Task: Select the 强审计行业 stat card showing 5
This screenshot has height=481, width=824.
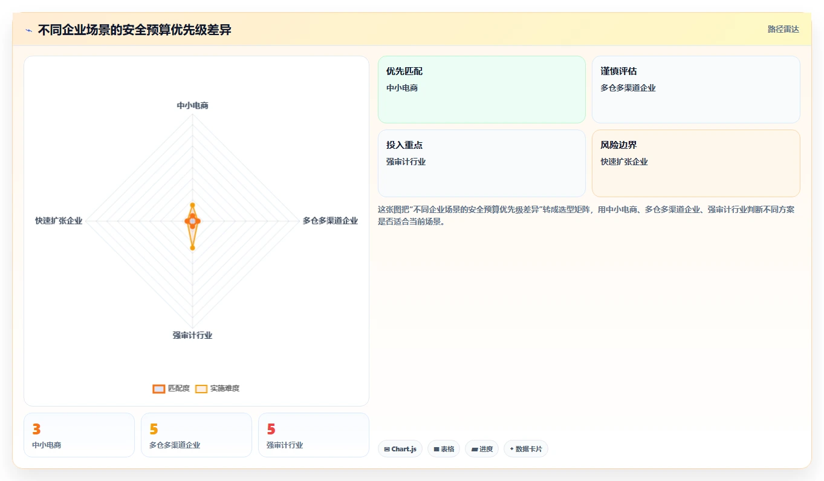Action: [314, 435]
